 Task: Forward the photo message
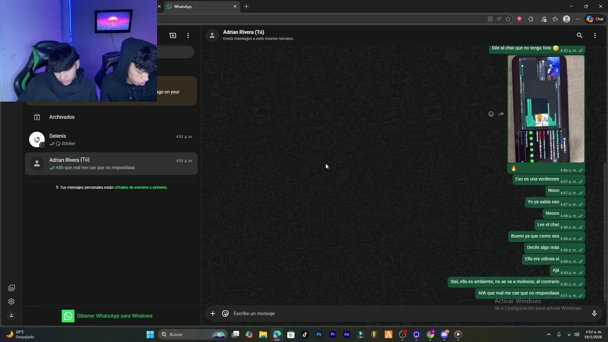(x=501, y=114)
